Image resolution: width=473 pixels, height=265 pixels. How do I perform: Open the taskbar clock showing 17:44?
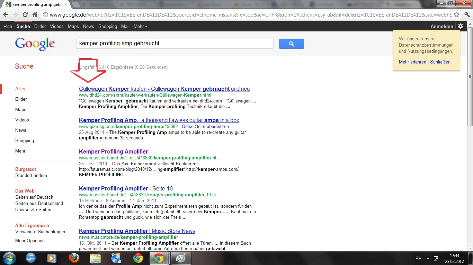455,258
